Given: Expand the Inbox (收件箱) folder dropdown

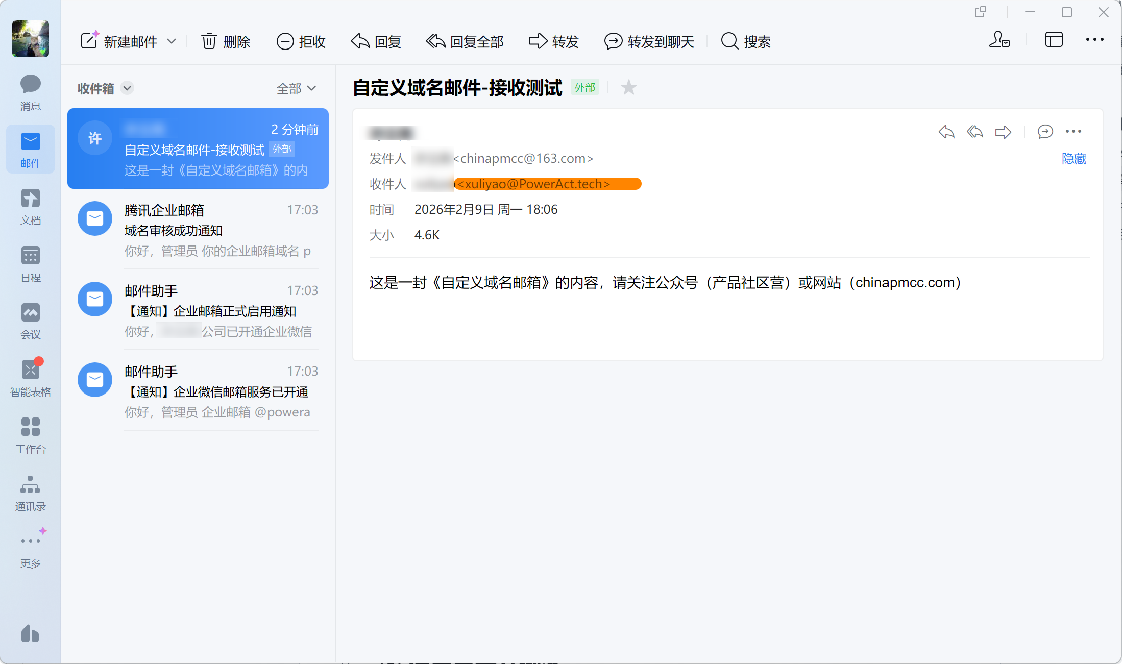Looking at the screenshot, I should click(x=127, y=88).
